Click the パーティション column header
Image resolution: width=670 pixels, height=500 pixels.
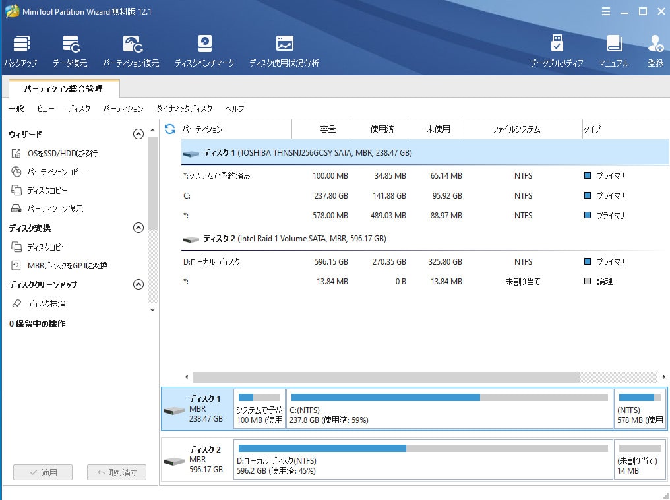pyautogui.click(x=236, y=129)
